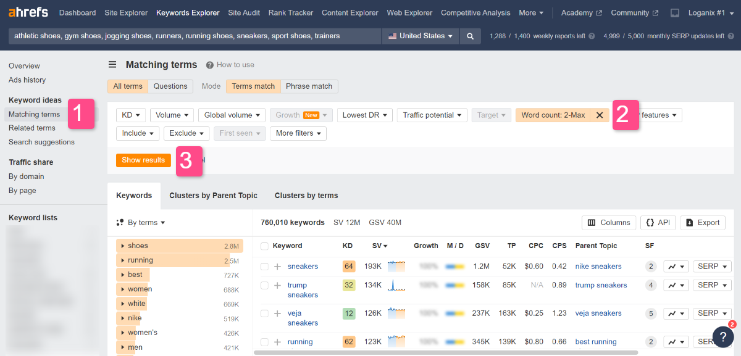Open the Exclude filter dropdown
The image size is (741, 356).
(x=186, y=133)
